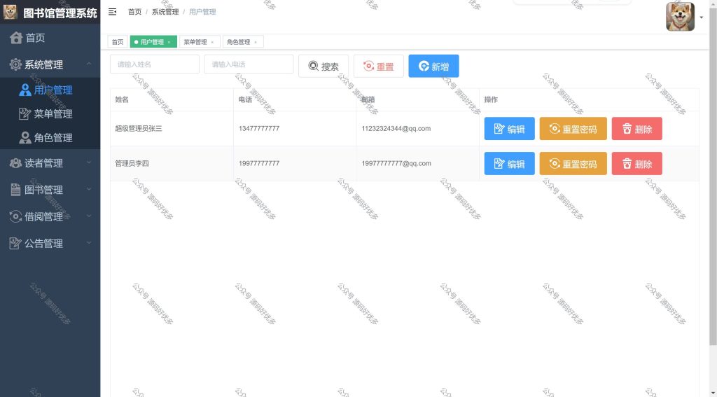Expand the 读者管理 submenu arrow
717x397 pixels.
pyautogui.click(x=89, y=162)
